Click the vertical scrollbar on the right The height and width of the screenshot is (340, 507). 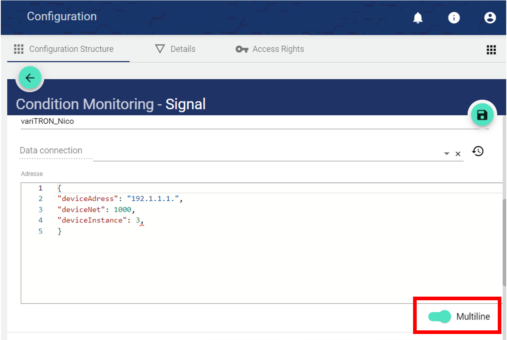click(x=504, y=241)
